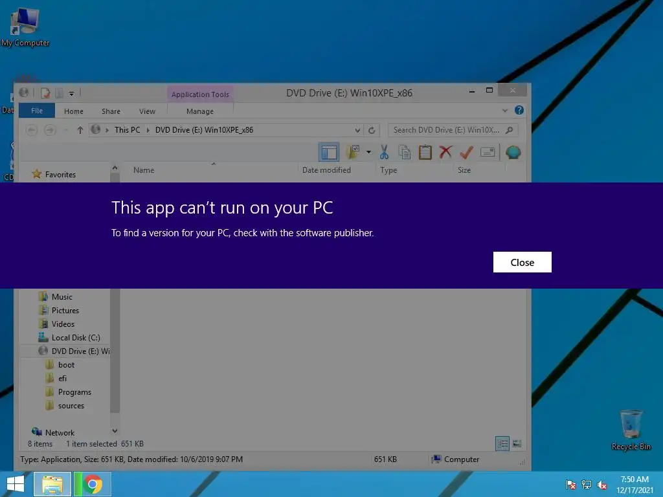Screen dimensions: 663x497
Task: Click the red X Delete icon
Action: pos(445,151)
